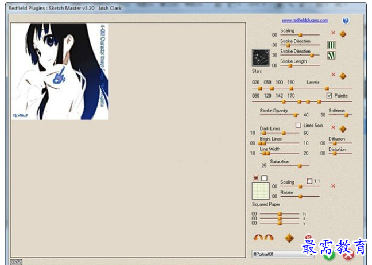Randomize levels with dice above Levels label

tap(343, 76)
